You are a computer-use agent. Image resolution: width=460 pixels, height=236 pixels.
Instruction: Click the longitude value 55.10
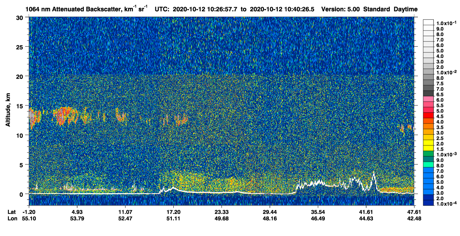[x=29, y=218]
